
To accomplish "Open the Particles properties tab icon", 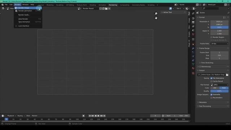I will point(193,52).
